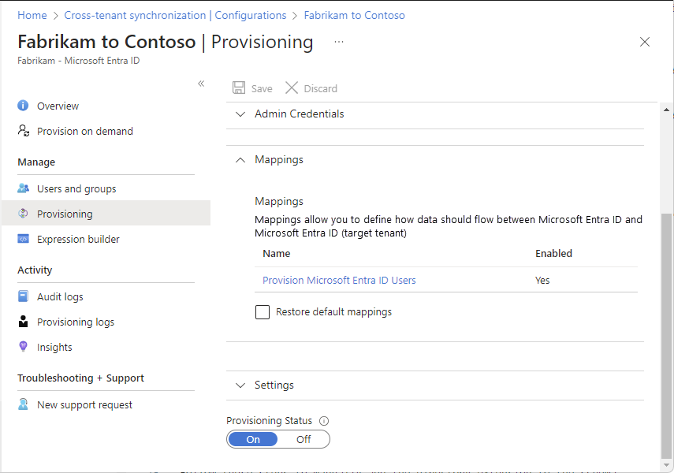Set Provisioning Status to On
The image size is (674, 473).
[253, 439]
